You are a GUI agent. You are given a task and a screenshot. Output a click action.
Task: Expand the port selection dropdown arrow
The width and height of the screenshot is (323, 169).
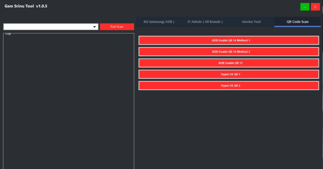pyautogui.click(x=95, y=27)
